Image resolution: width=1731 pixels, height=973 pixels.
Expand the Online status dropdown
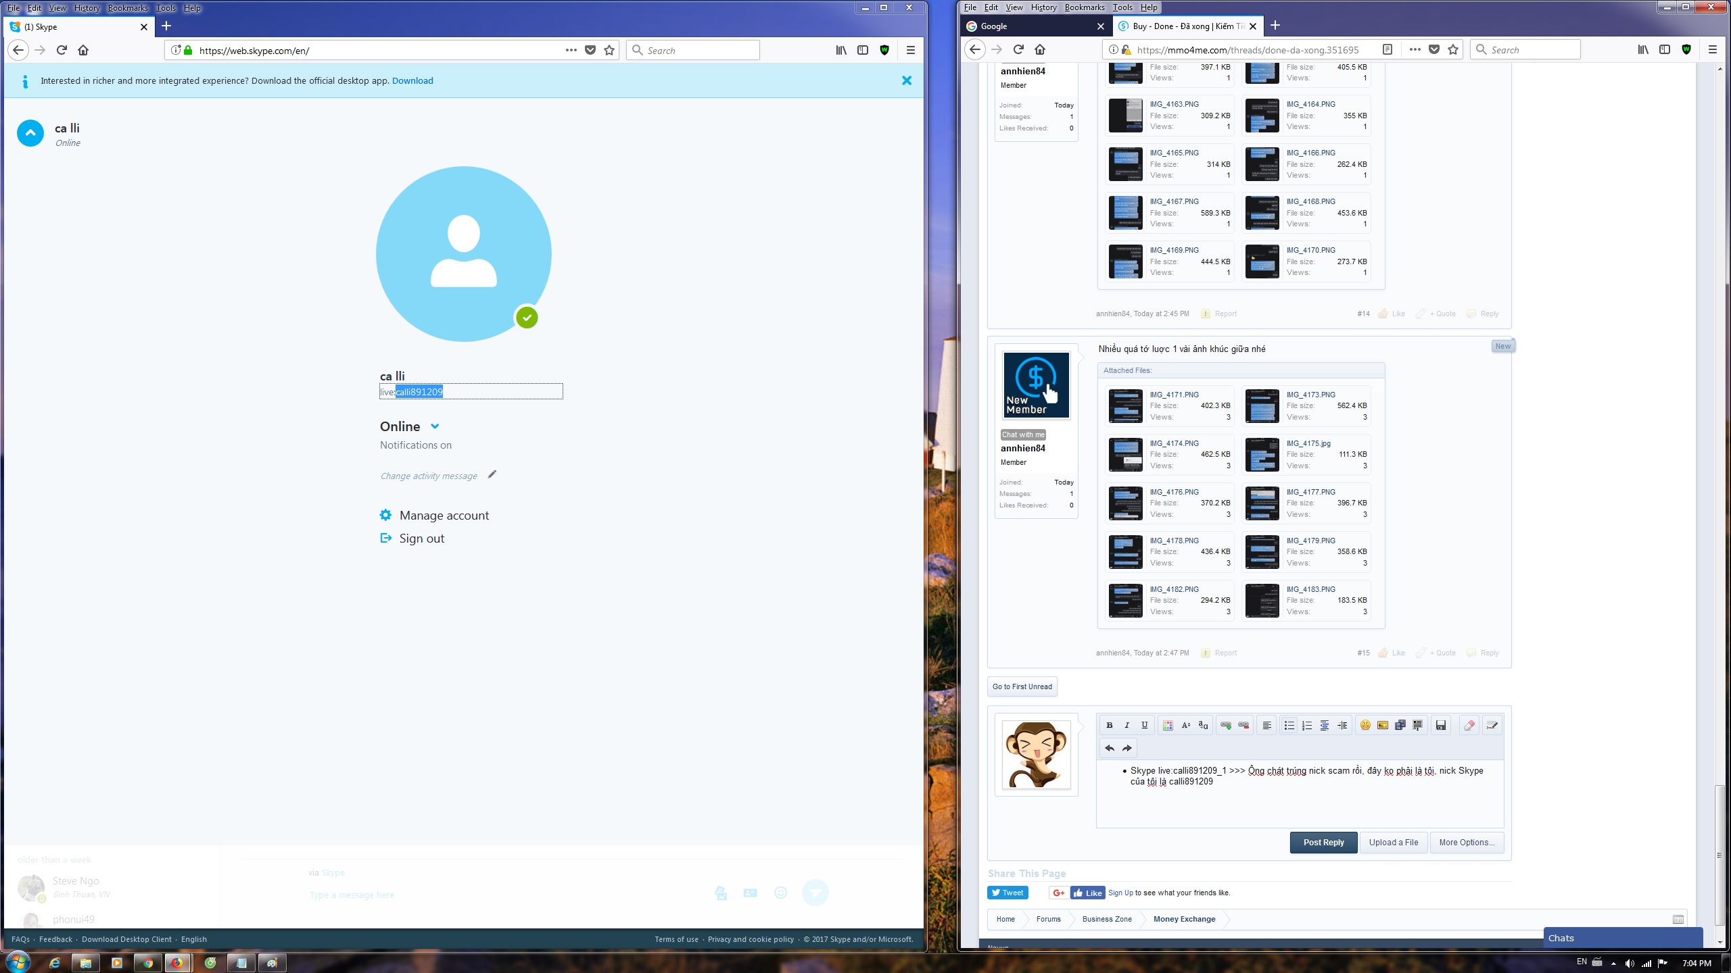tap(435, 426)
